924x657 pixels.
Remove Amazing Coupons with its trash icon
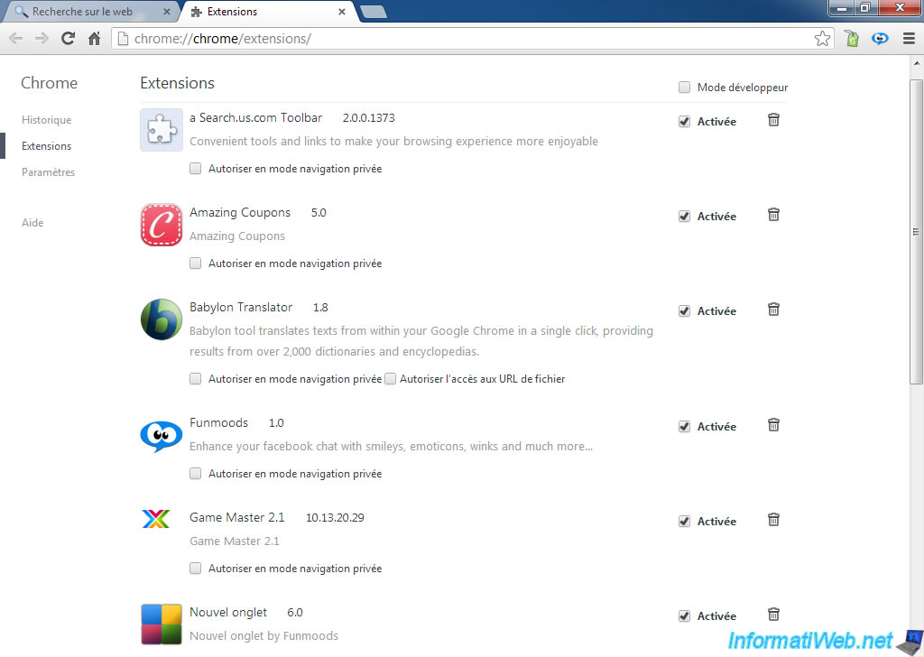[773, 215]
